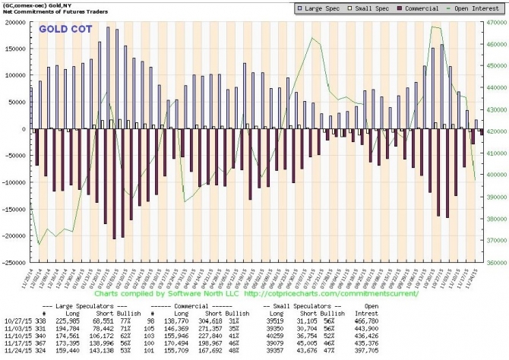Screen dimensions: 509x360
Task: Click the Commercial short value 304,618
Action: click(x=210, y=321)
